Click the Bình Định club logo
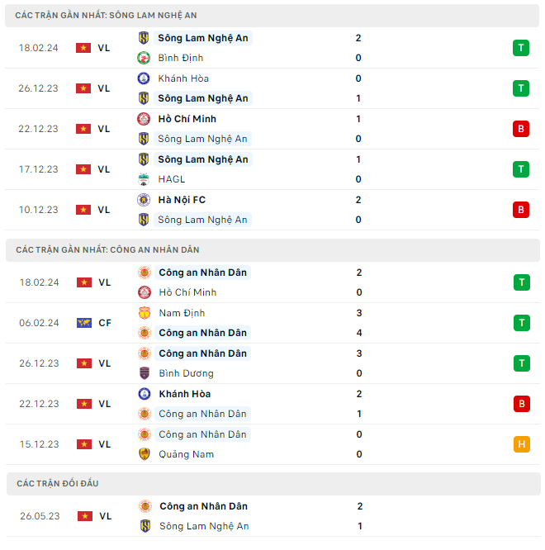The image size is (545, 550). click(143, 58)
